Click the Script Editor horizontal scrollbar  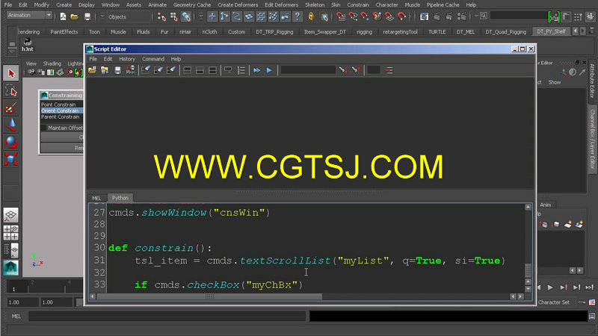(x=209, y=296)
